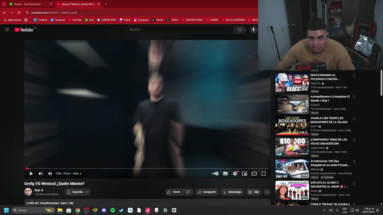Start voice search with microphone icon
The width and height of the screenshot is (383, 215).
pos(253,30)
